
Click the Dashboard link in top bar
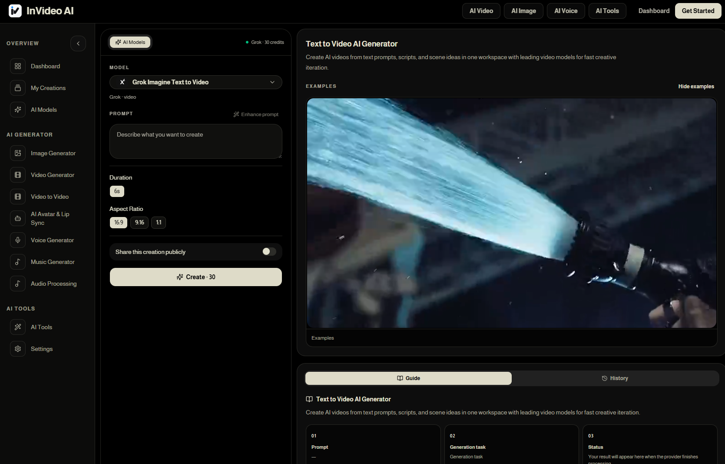click(654, 11)
